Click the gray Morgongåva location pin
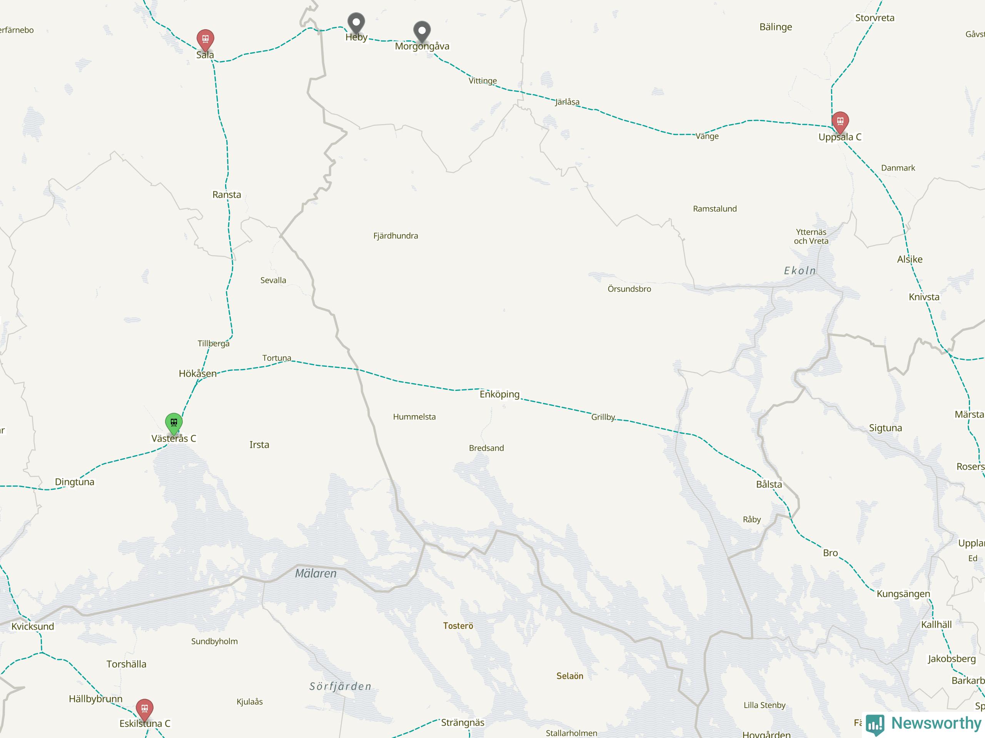Image resolution: width=985 pixels, height=738 pixels. click(x=422, y=32)
